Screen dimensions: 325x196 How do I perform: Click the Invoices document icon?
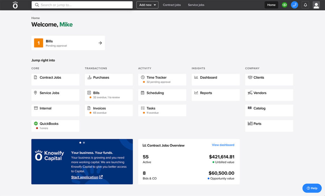pos(89,108)
